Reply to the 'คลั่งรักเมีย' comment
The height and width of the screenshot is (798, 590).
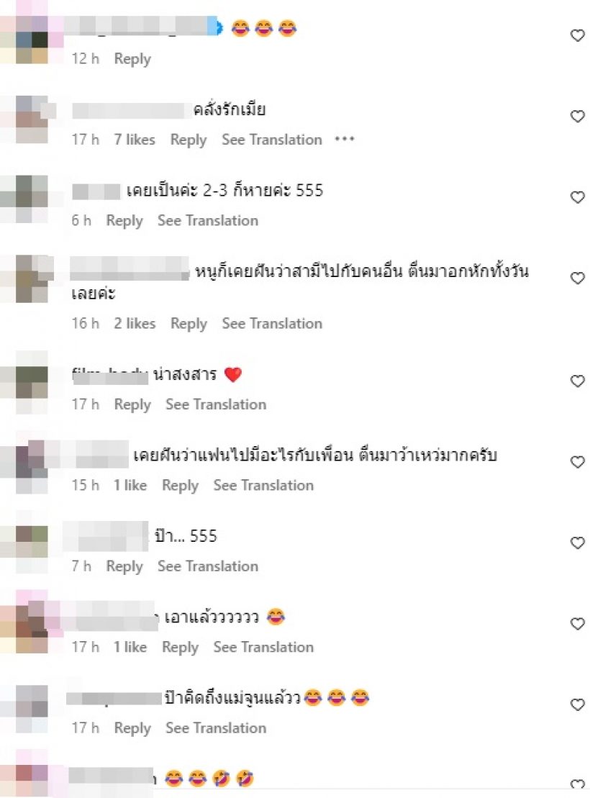click(189, 140)
